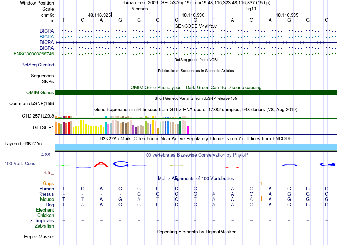Click the RepeatMasker track label
This screenshot has height=245, width=337.
pyautogui.click(x=39, y=236)
